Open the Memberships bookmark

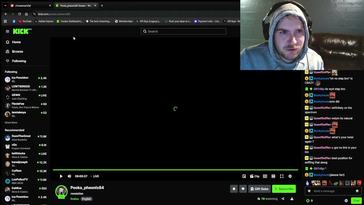click(124, 21)
